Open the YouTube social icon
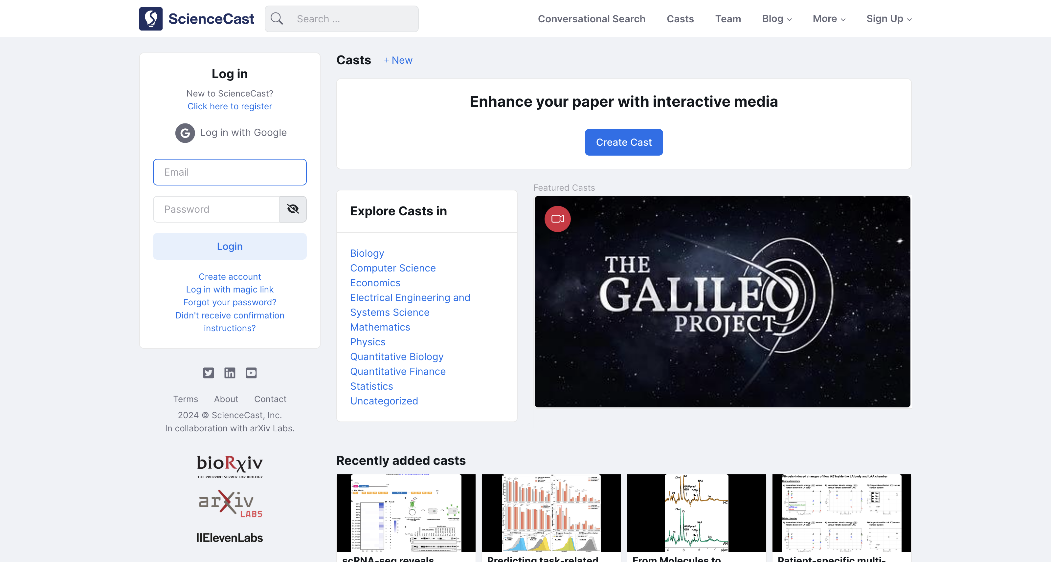1051x562 pixels. [251, 373]
